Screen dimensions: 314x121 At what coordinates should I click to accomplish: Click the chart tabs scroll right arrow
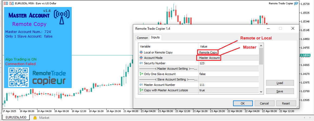tap(309, 118)
